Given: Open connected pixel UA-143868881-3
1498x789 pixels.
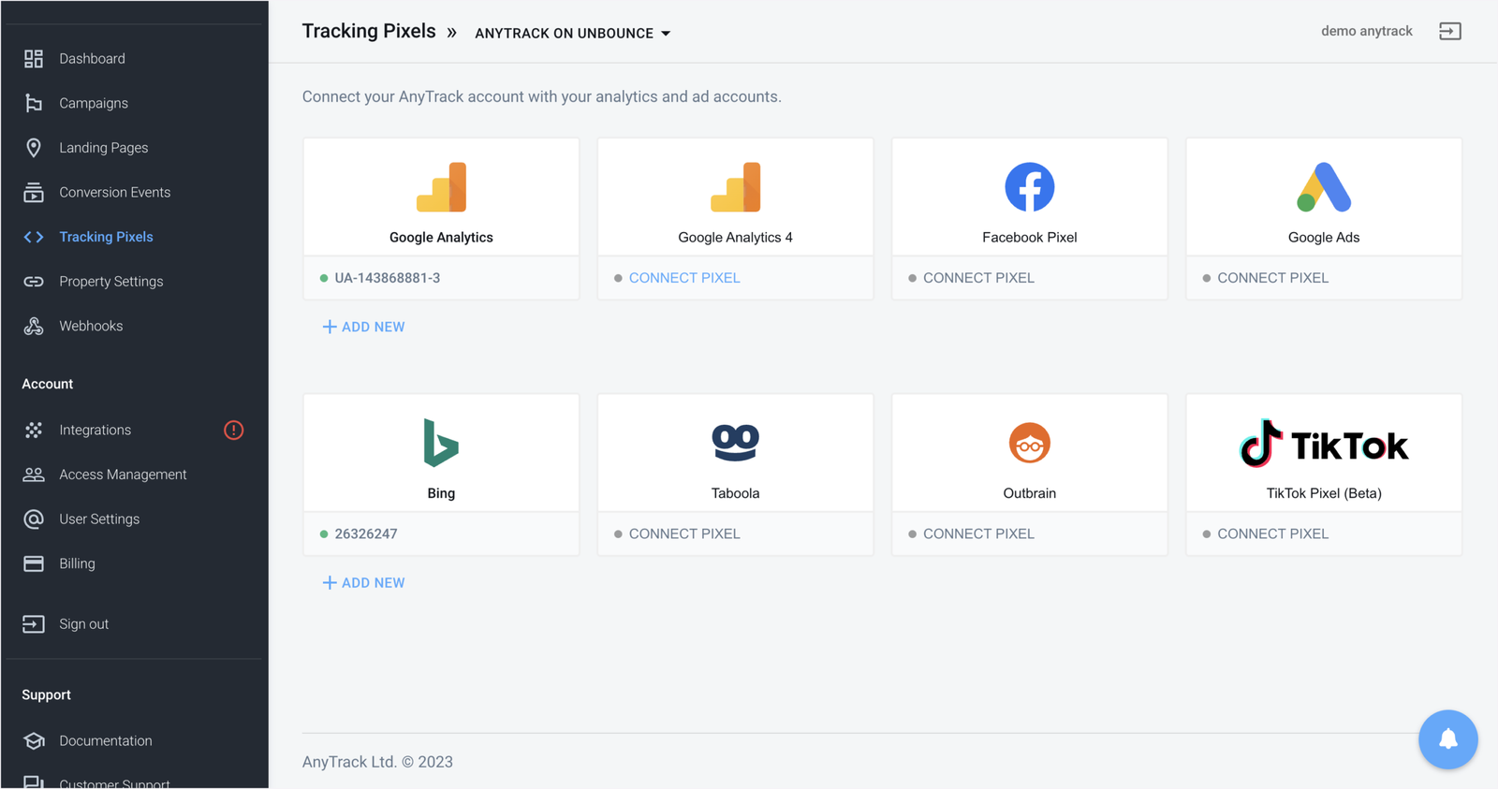Looking at the screenshot, I should 387,278.
